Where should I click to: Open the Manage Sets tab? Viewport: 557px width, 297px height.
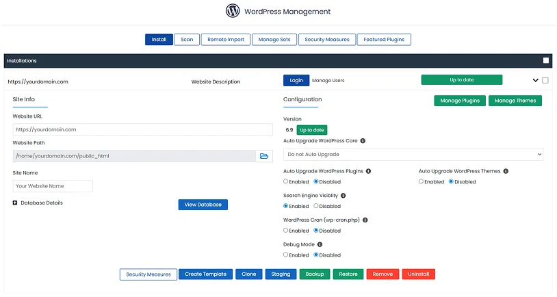point(274,40)
